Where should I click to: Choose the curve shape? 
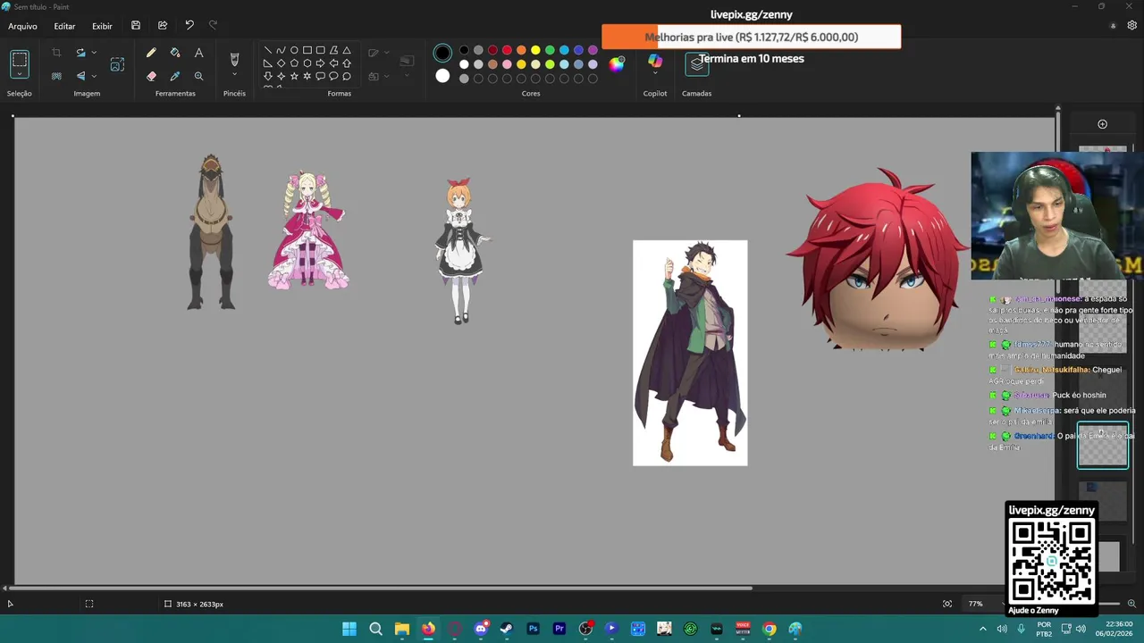point(281,50)
